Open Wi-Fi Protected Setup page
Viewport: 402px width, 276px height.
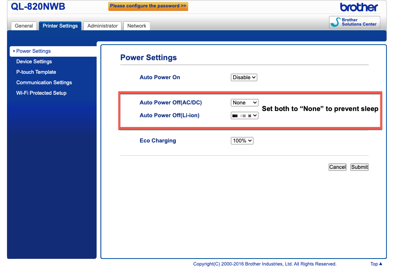pyautogui.click(x=41, y=93)
